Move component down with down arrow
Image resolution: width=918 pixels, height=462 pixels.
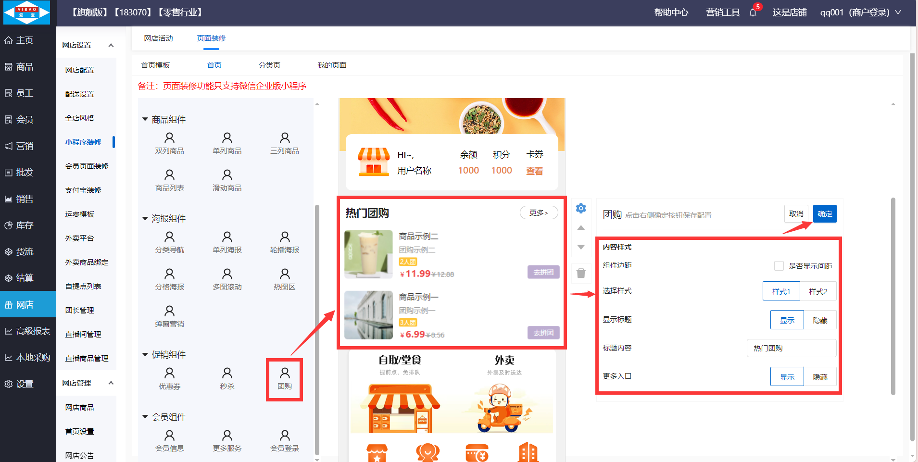pos(581,247)
